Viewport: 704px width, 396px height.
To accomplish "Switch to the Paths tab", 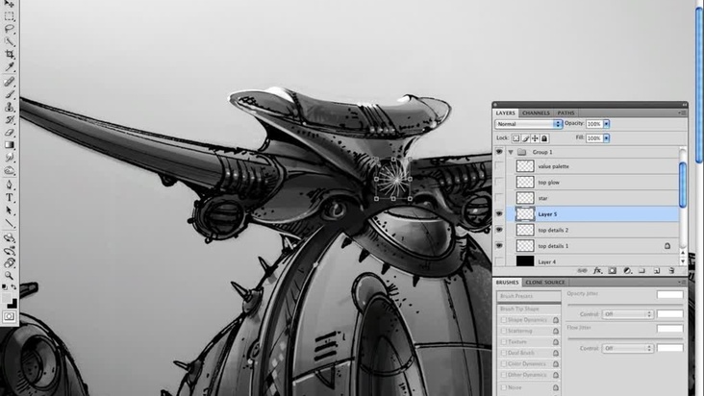I will tap(566, 113).
